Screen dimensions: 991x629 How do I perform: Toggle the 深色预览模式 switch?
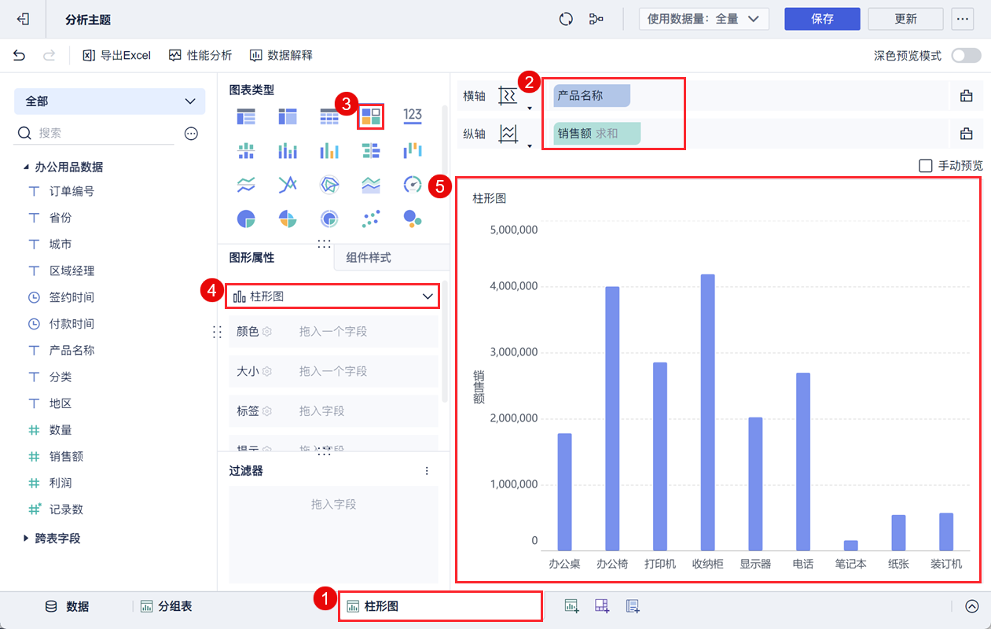[x=966, y=56]
